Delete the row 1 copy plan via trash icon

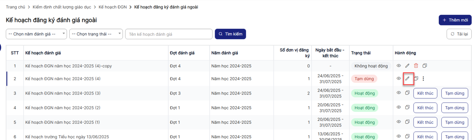[x=416, y=66]
